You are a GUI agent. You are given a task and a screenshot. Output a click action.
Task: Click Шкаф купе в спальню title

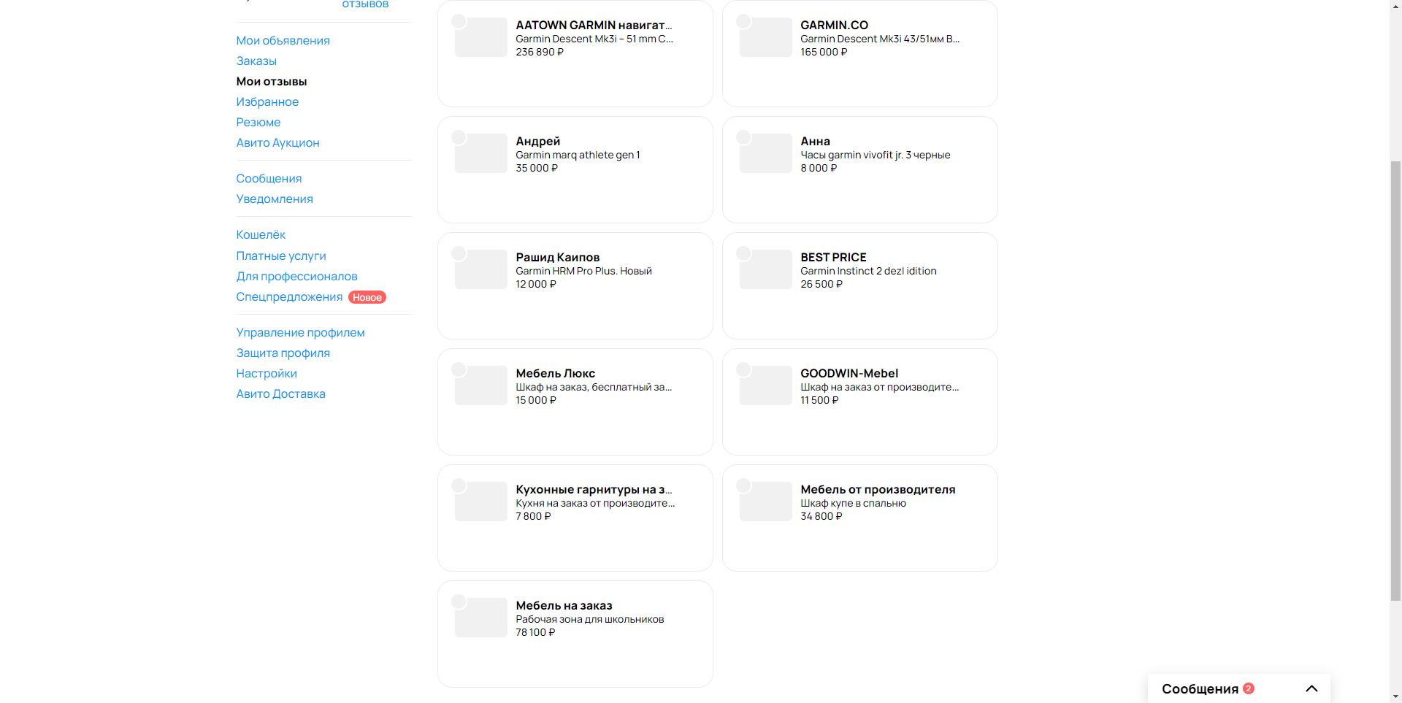coord(853,504)
